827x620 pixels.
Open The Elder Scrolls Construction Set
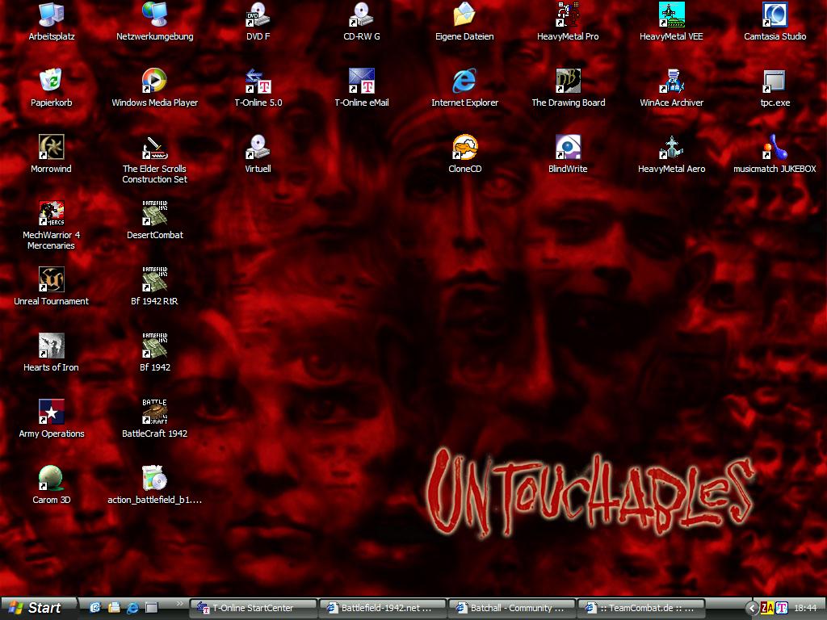point(154,159)
